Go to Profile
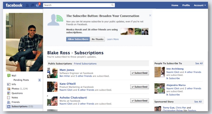Viewport: 212px width, 114px height. click(186, 5)
